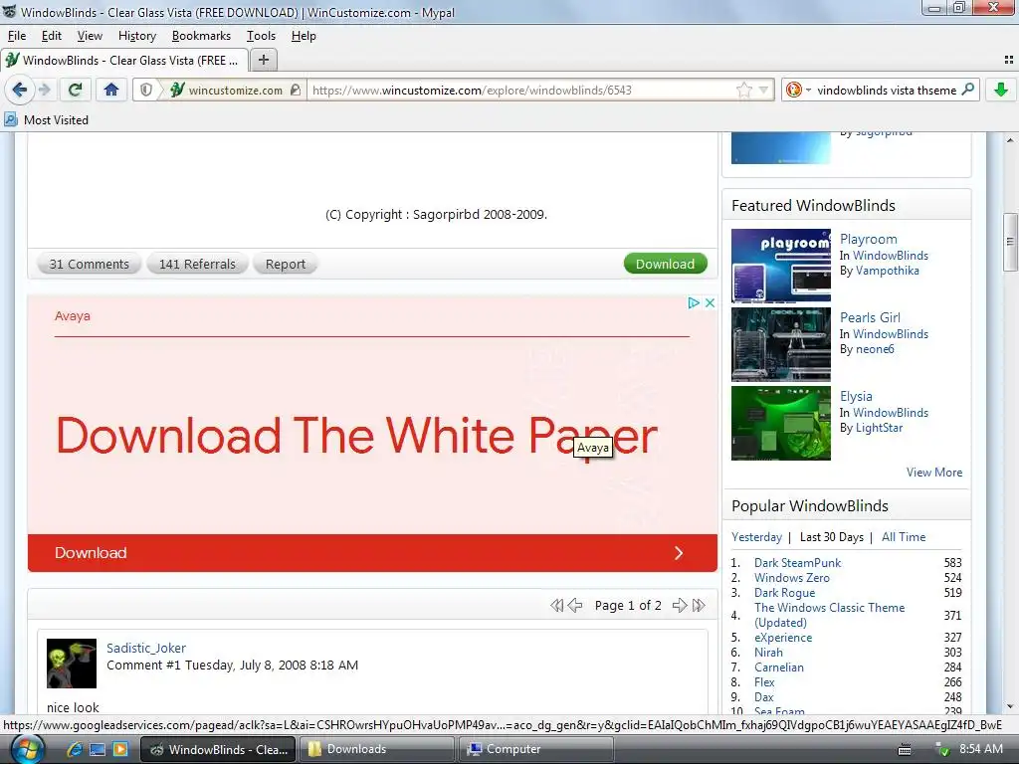Viewport: 1019px width, 764px height.
Task: Click the shield tracking protection icon
Action: (x=146, y=90)
